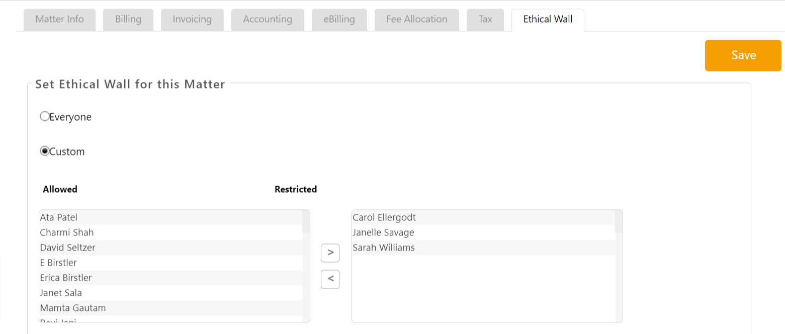Click the move left arrow button
The height and width of the screenshot is (334, 785).
(330, 279)
